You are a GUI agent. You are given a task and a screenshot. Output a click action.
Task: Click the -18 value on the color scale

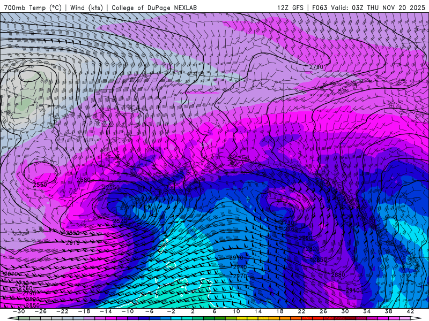point(84,311)
